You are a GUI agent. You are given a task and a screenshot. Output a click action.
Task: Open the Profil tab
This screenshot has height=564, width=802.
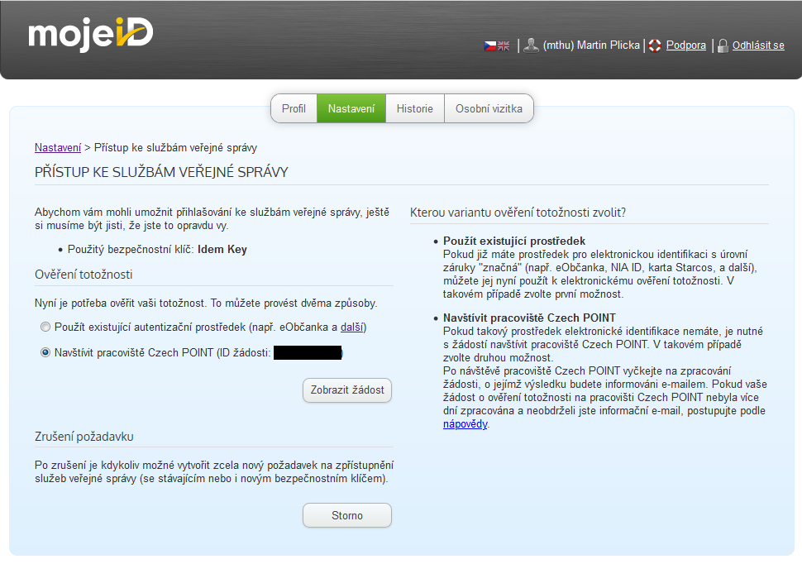point(294,108)
